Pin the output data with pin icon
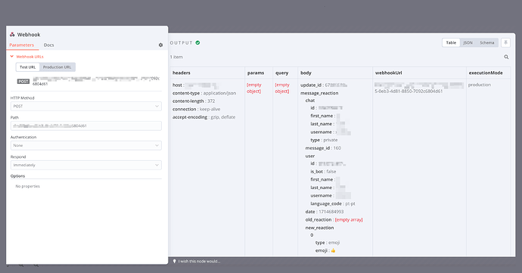The image size is (522, 273). [x=505, y=42]
